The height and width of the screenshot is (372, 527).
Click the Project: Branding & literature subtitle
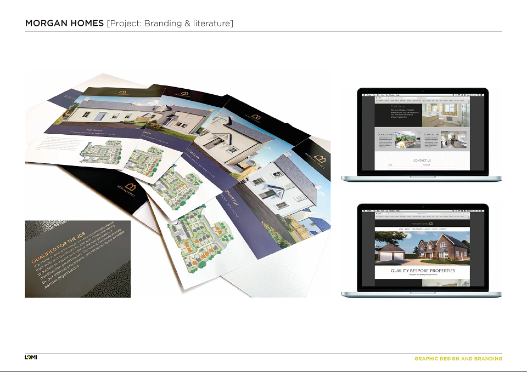click(170, 24)
